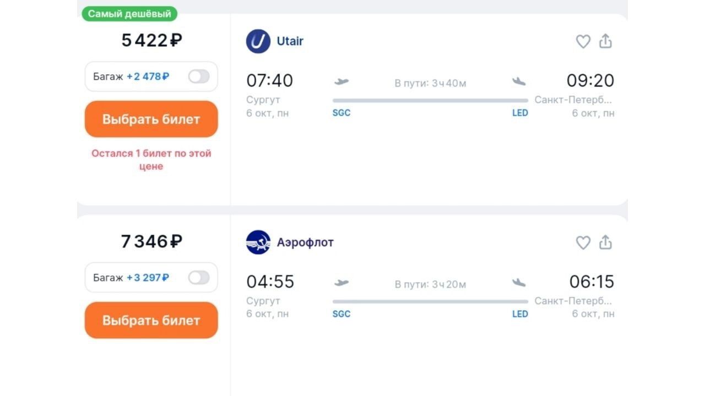The width and height of the screenshot is (705, 396).
Task: Open the Utair airline name link
Action: pos(290,41)
